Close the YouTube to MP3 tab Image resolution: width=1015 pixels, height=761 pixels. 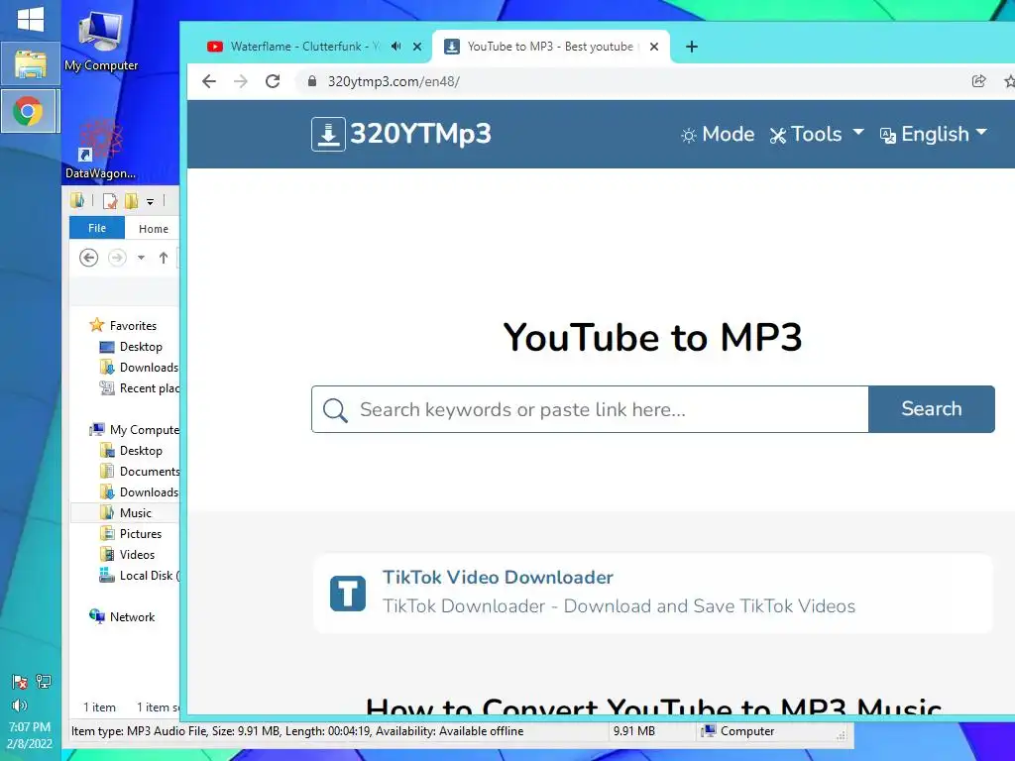pyautogui.click(x=654, y=47)
